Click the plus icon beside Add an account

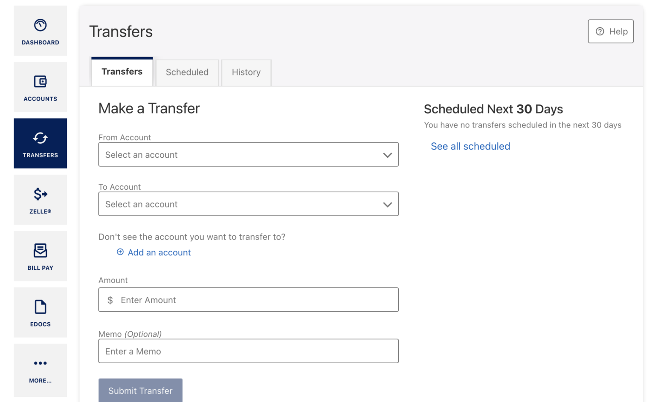[120, 252]
